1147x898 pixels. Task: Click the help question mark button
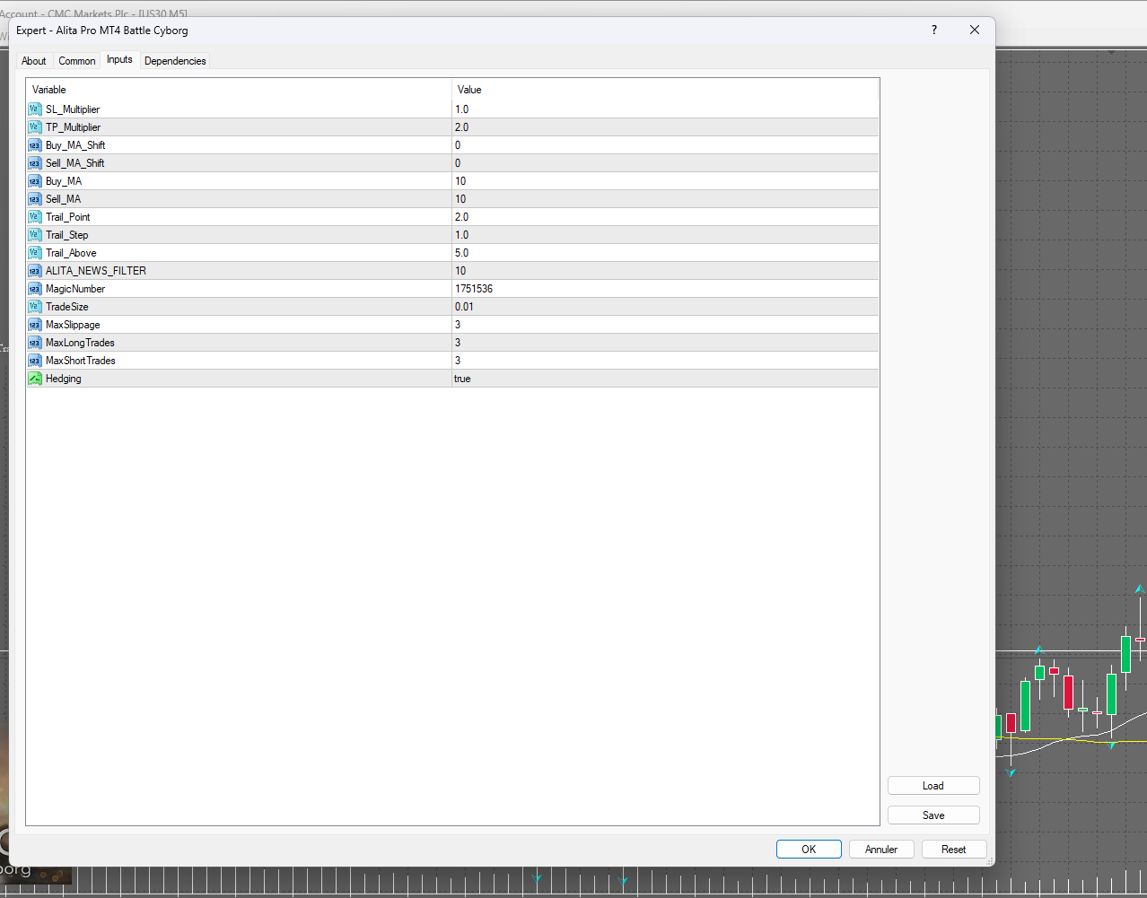click(x=934, y=30)
